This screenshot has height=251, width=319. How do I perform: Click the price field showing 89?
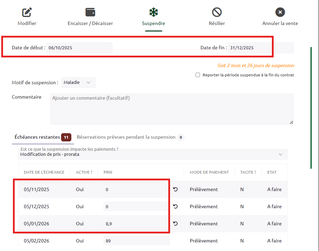point(137,241)
